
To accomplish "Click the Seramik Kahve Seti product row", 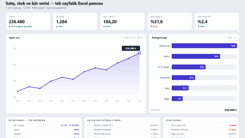I will [x=122, y=134].
